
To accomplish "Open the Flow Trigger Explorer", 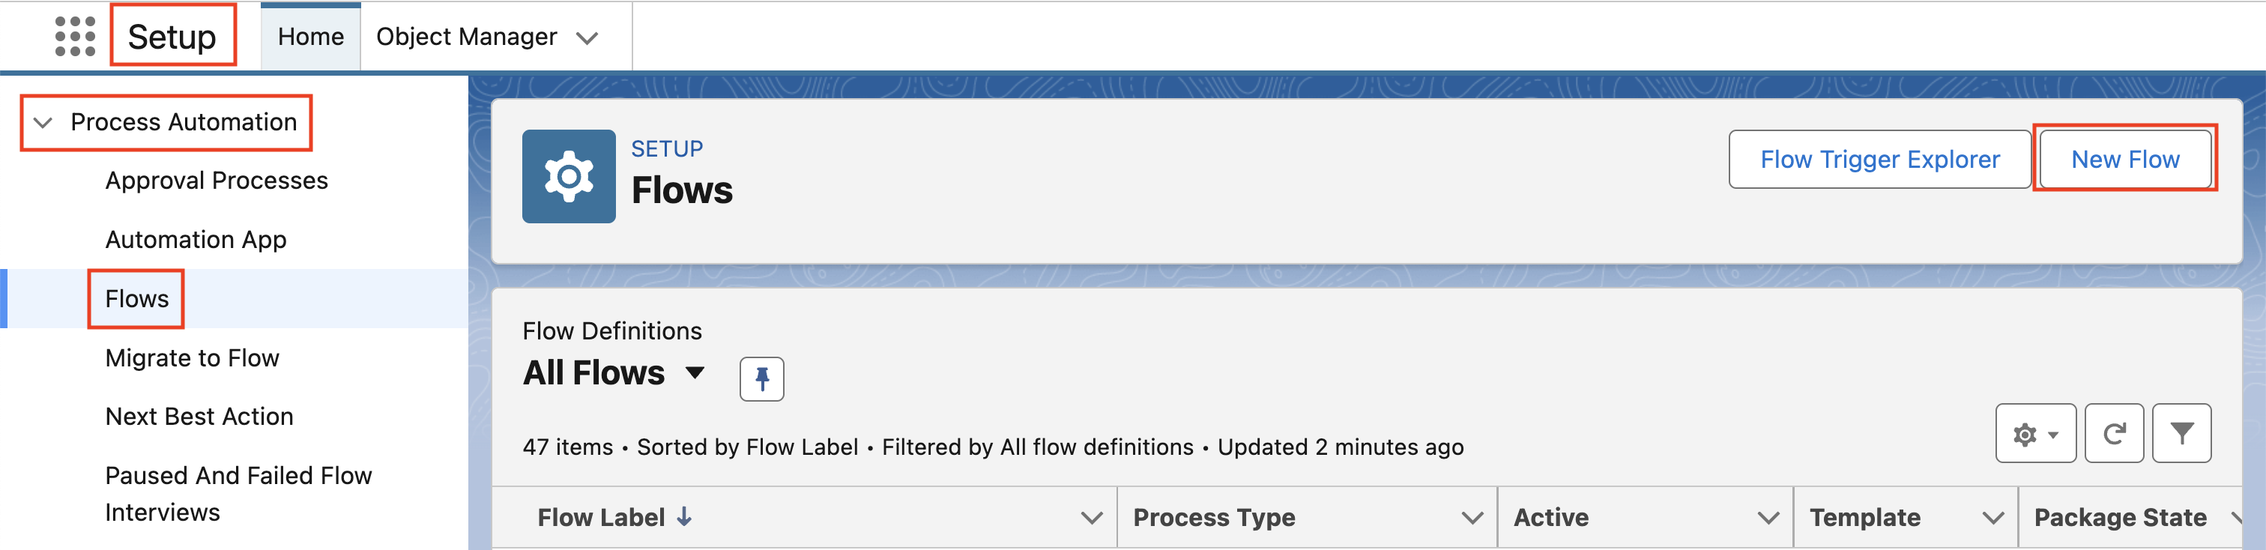I will point(1879,160).
